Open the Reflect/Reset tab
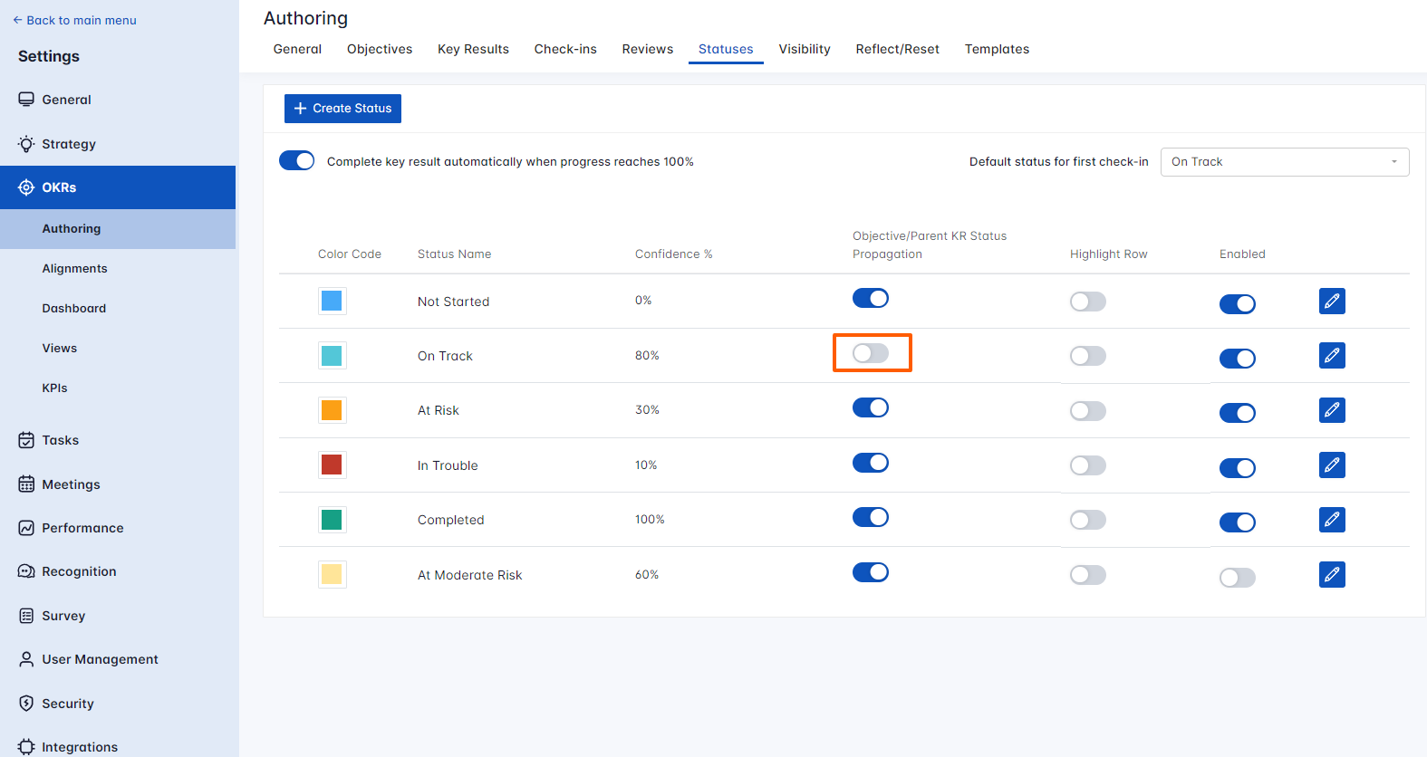 pyautogui.click(x=897, y=49)
